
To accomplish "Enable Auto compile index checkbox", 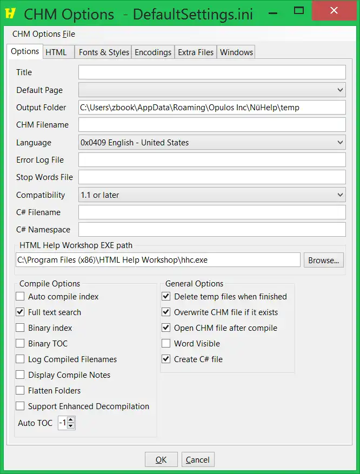I will [x=20, y=296].
